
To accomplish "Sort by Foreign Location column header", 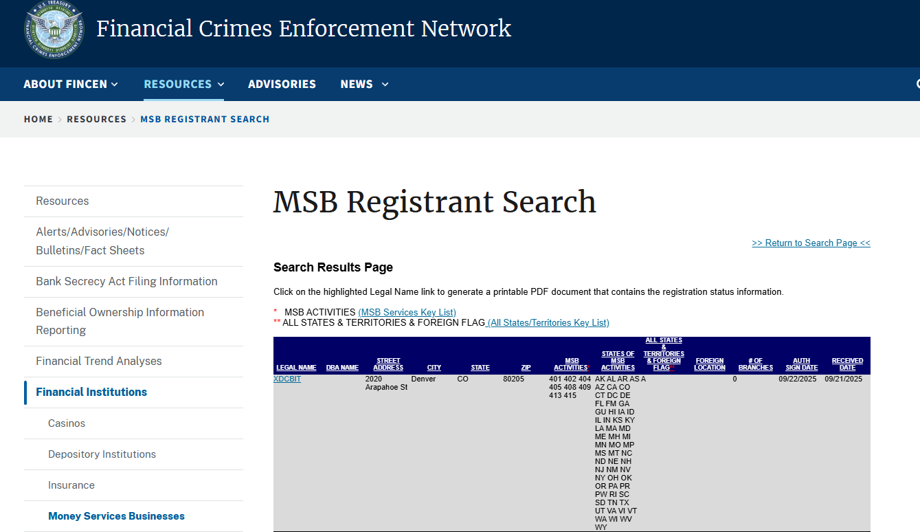I will tap(710, 364).
